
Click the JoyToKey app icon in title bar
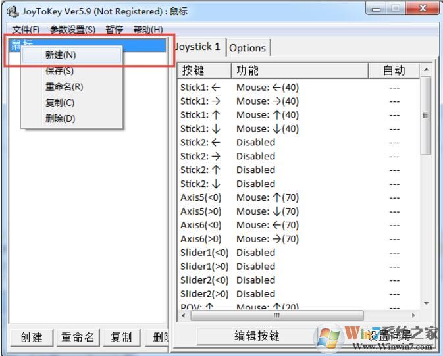pyautogui.click(x=13, y=12)
